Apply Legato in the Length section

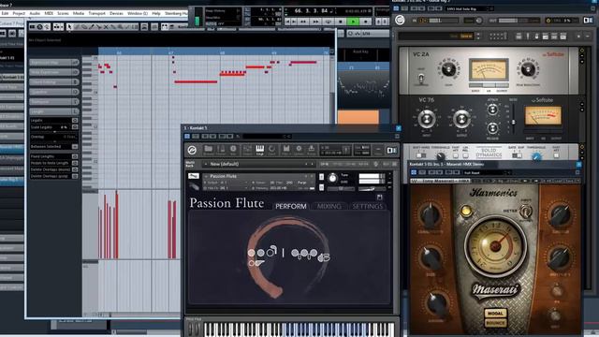pos(75,121)
